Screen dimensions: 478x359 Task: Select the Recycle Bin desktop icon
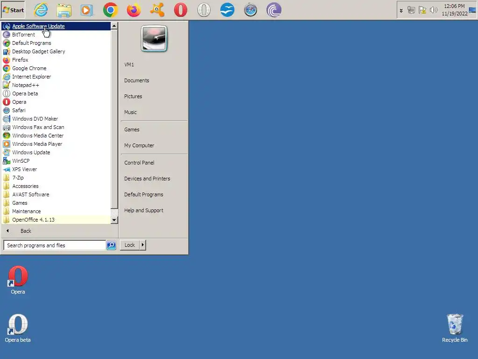click(x=455, y=328)
